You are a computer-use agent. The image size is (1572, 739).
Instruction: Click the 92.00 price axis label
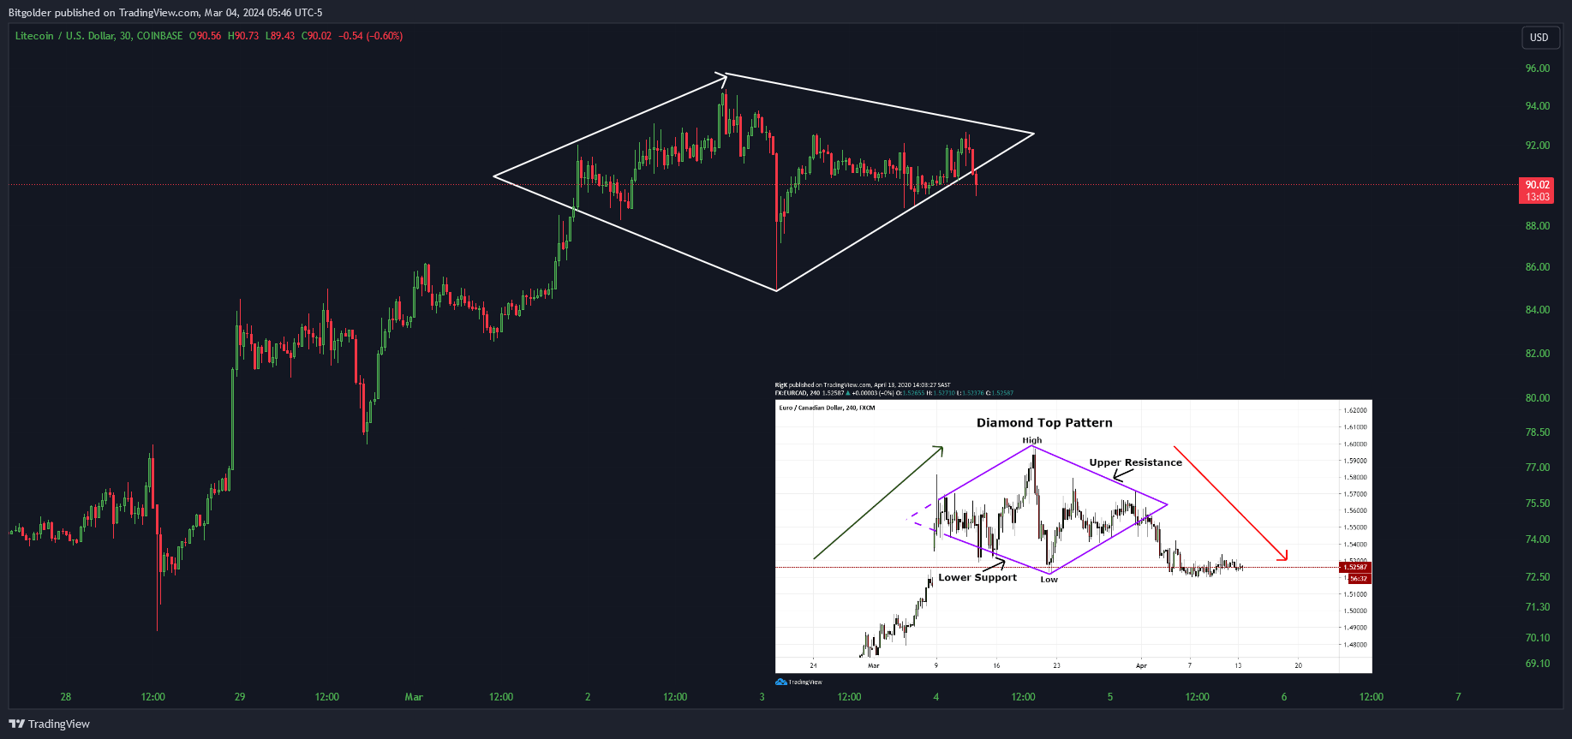point(1538,146)
